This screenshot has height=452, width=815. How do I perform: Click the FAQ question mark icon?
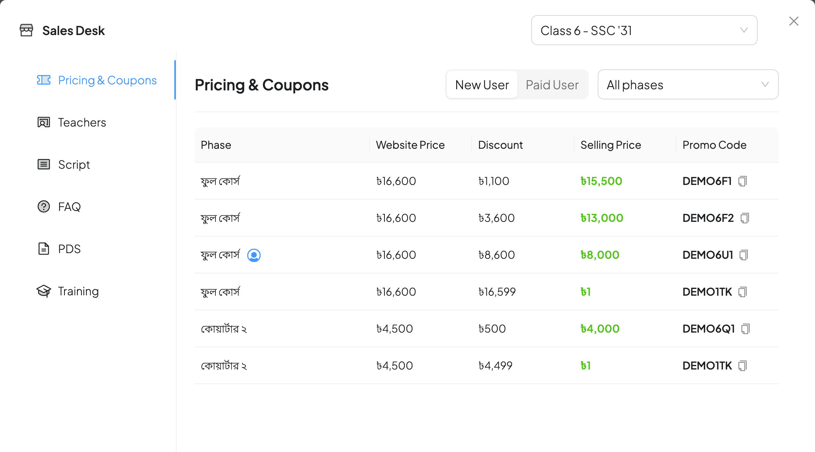tap(44, 206)
